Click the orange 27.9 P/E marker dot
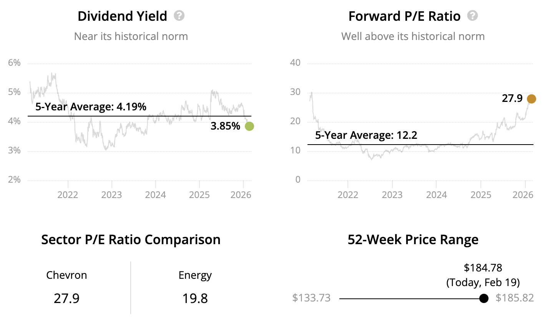The height and width of the screenshot is (323, 545). [x=531, y=99]
